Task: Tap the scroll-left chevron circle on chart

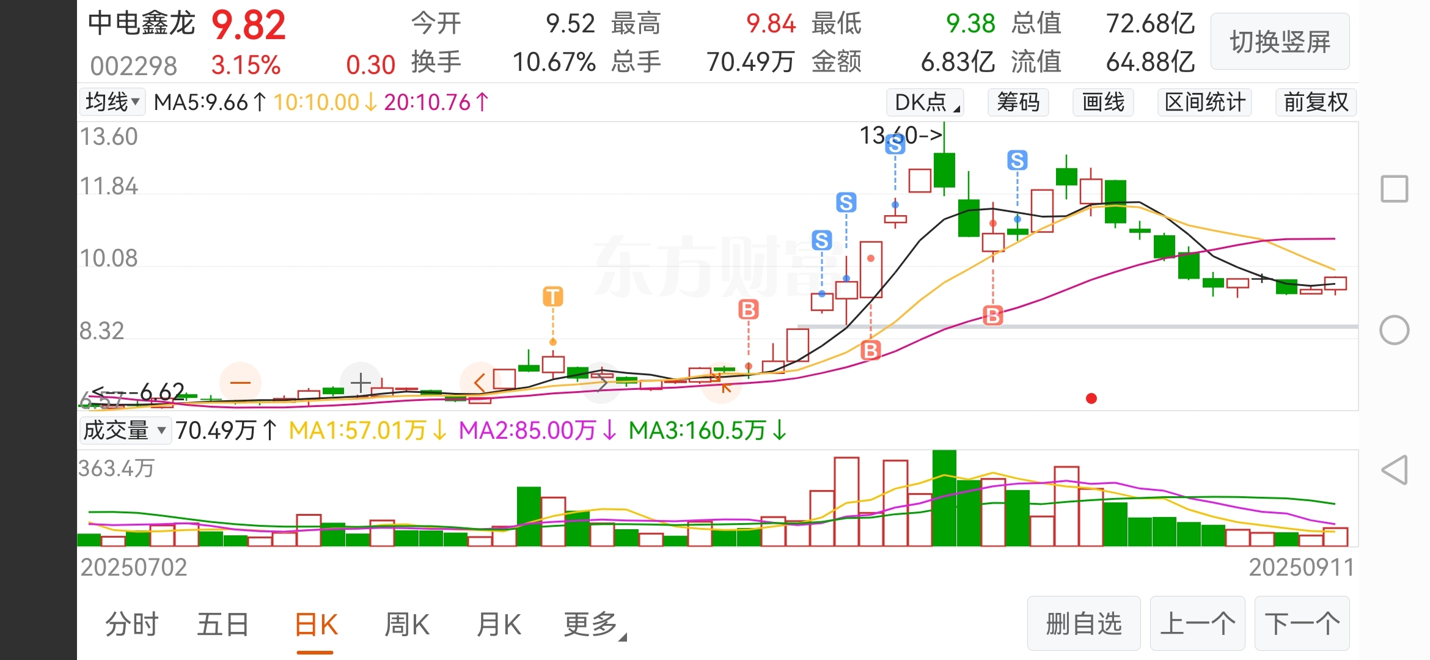Action: pos(480,383)
